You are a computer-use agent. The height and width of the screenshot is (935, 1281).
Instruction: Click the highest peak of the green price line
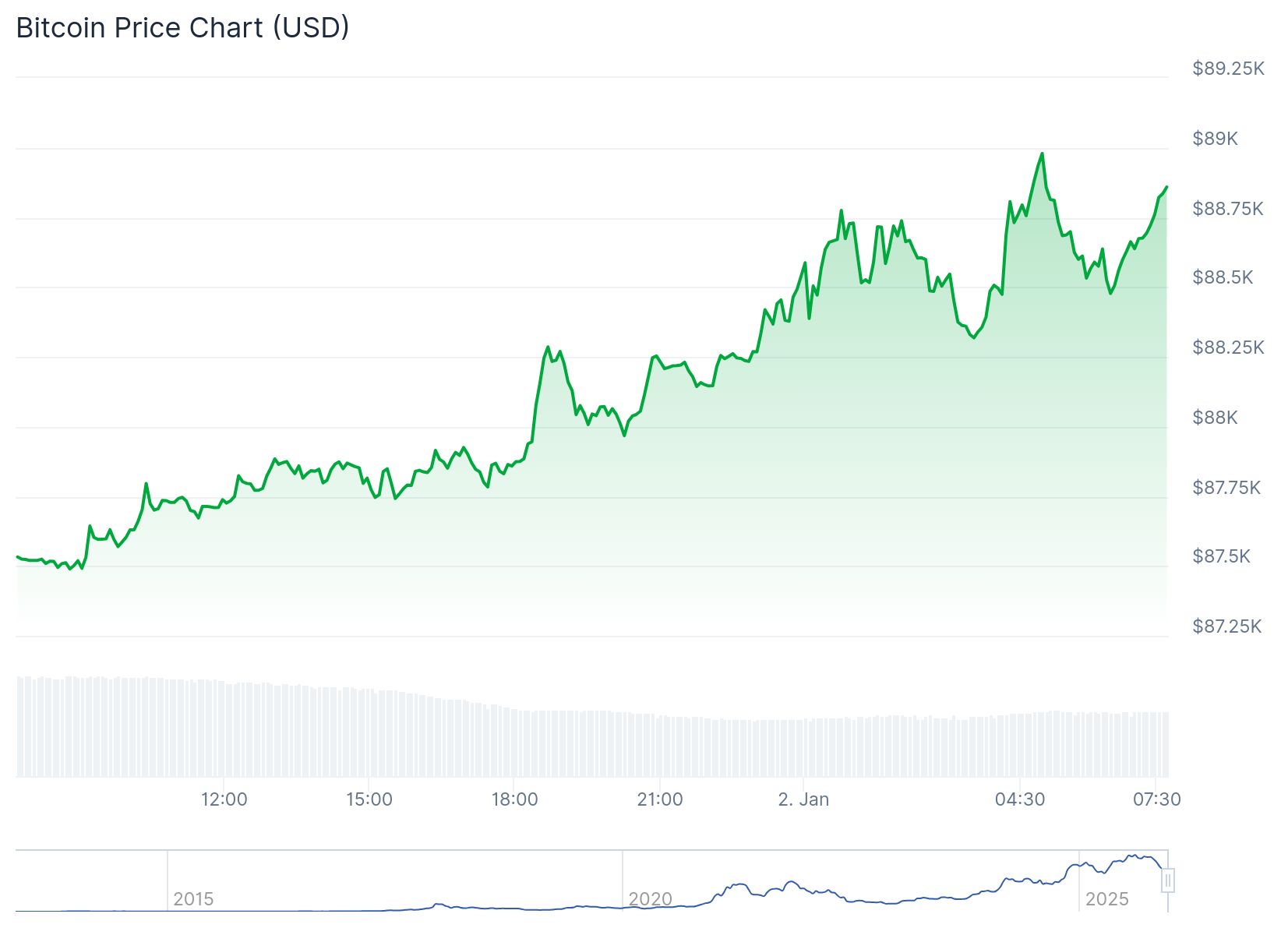pos(1042,153)
